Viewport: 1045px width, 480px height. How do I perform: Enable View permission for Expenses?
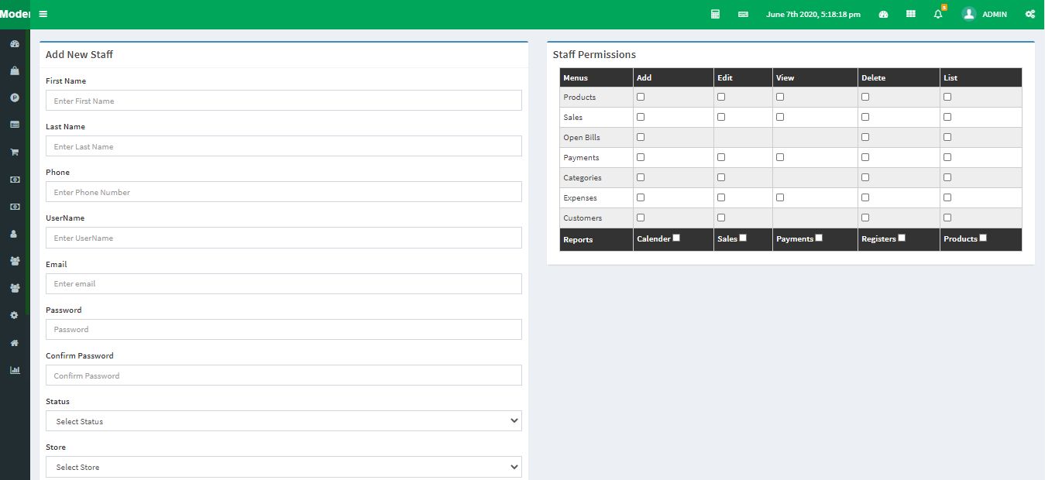[x=780, y=197]
